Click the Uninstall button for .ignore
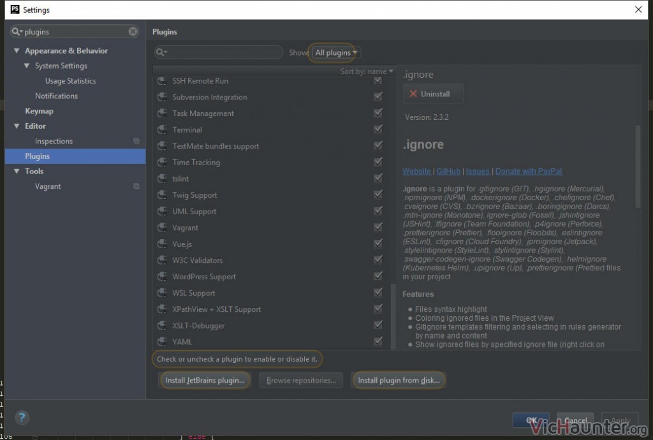Screen dimensions: 653x440 [x=433, y=94]
